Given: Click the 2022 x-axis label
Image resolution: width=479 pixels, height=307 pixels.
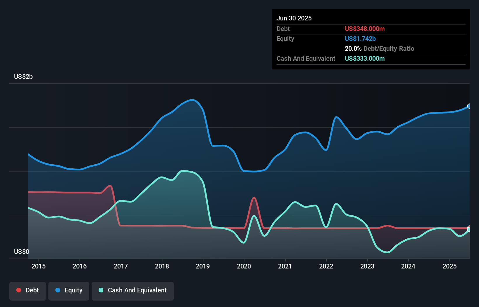Looking at the screenshot, I should point(326,266).
